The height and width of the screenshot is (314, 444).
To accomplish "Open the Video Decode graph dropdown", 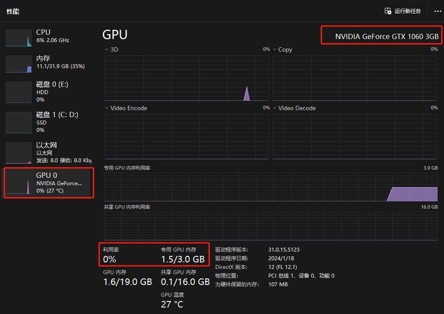I will coord(274,108).
